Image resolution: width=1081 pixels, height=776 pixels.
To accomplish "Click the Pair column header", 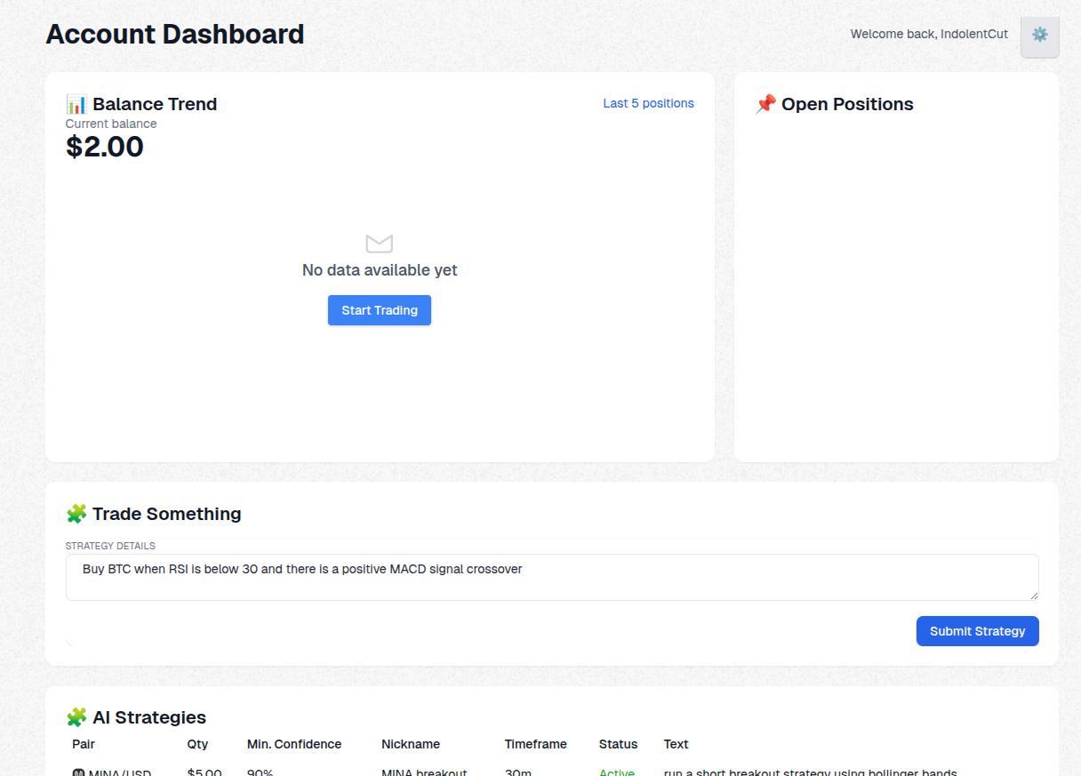I will tap(83, 744).
